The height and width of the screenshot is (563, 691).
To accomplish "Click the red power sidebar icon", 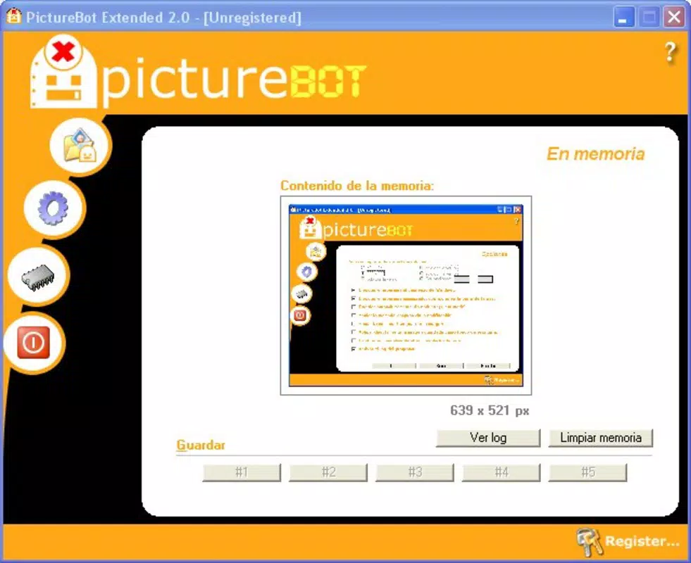I will pyautogui.click(x=34, y=343).
